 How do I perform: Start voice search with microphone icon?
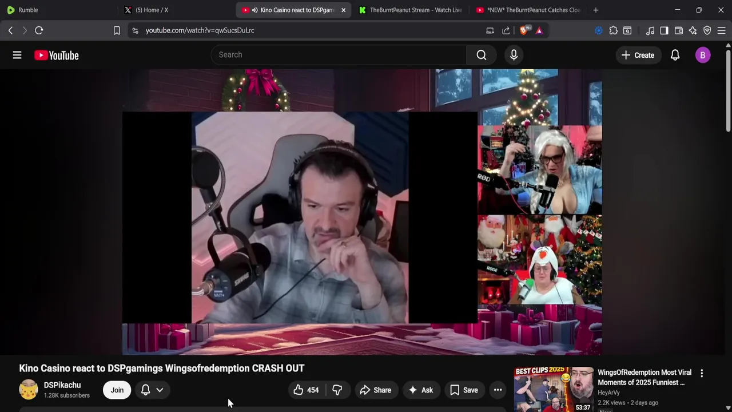(x=514, y=55)
